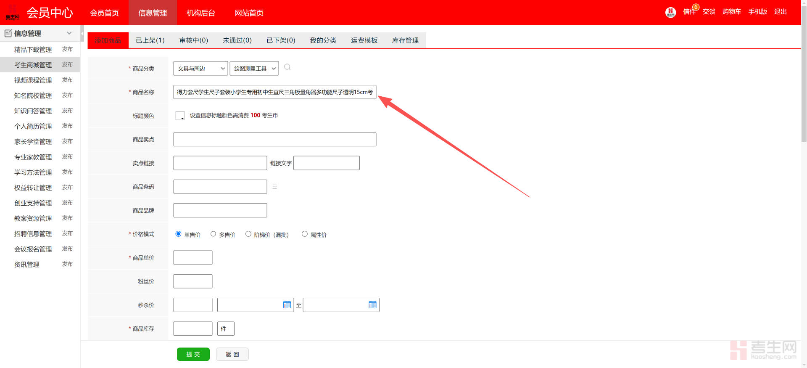The height and width of the screenshot is (368, 807).
Task: Open the 秒杀价 start date calendar icon
Action: (x=287, y=305)
